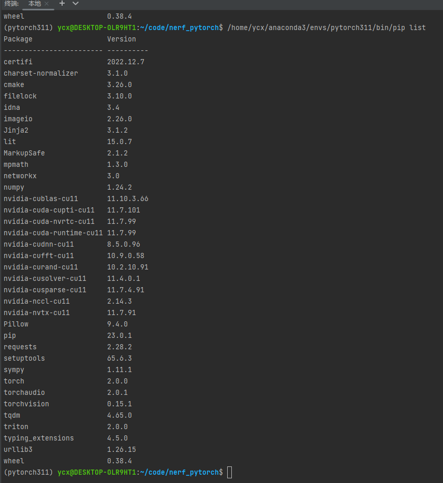Select nvidia-cuda-nvrtc-cu11 package name
The height and width of the screenshot is (483, 443).
click(49, 221)
